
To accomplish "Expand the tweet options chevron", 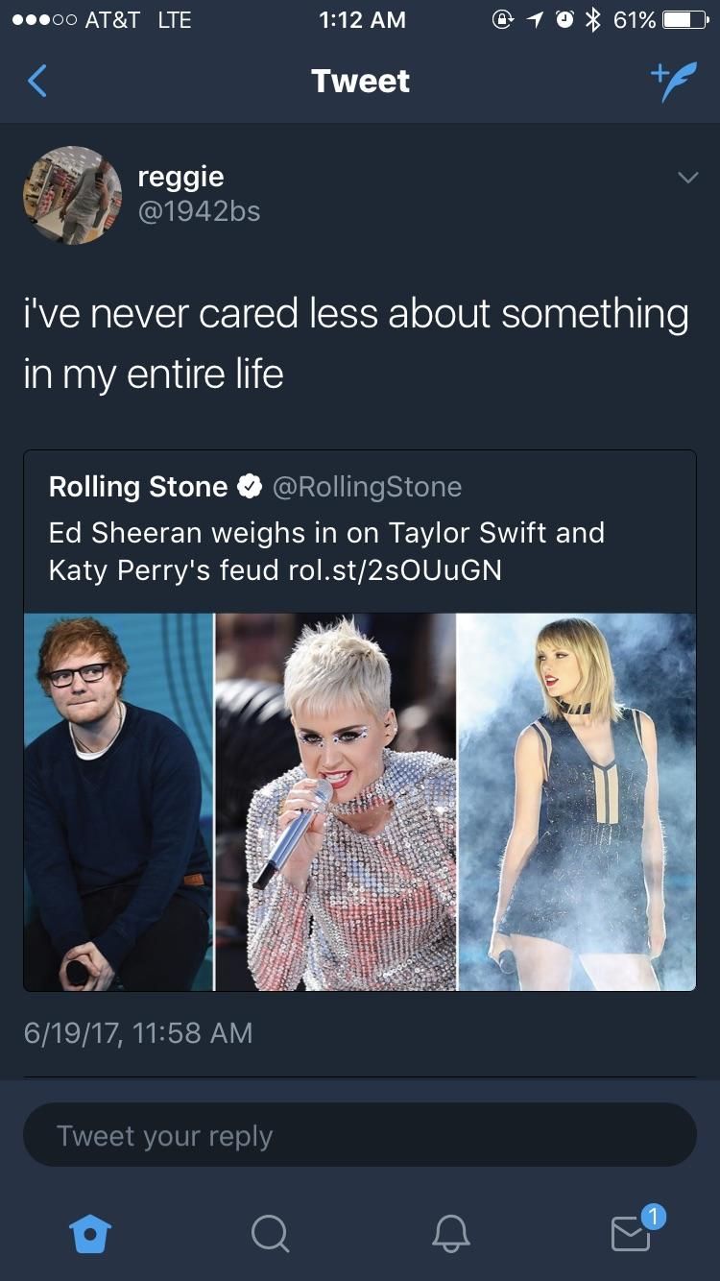I will pyautogui.click(x=685, y=178).
